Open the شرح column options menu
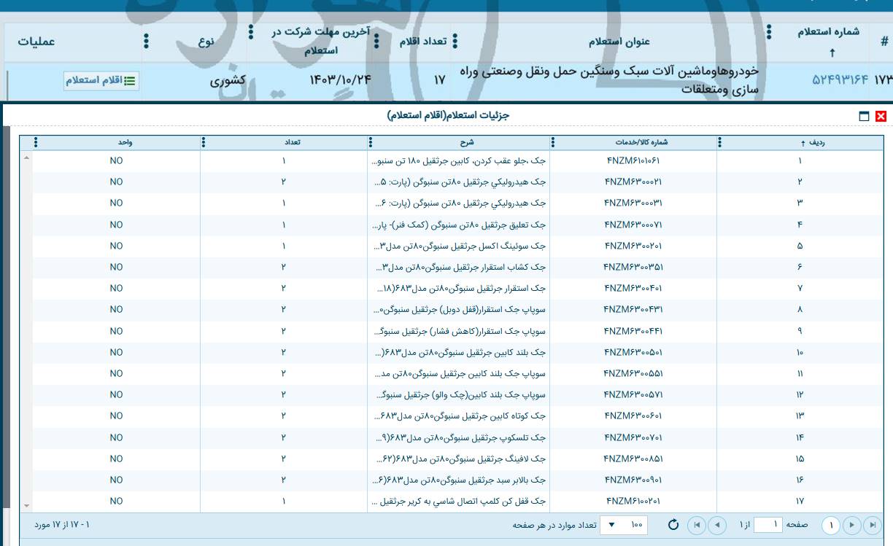Image resolution: width=893 pixels, height=546 pixels. [369, 142]
